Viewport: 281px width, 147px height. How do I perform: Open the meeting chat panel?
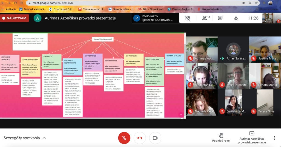click(220, 18)
